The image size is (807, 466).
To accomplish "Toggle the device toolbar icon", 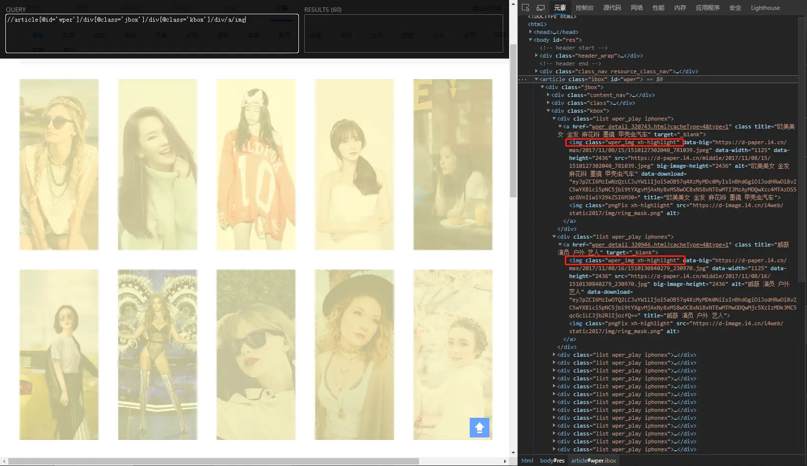I will pos(540,7).
